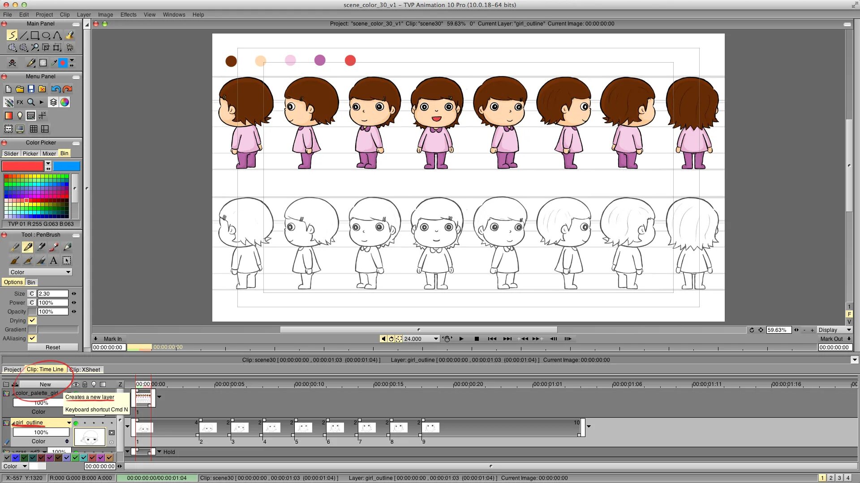Open the Effects menu
860x483 pixels.
tap(128, 15)
